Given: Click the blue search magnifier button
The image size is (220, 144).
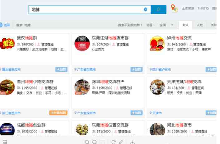Looking at the screenshot, I should coord(158,10).
